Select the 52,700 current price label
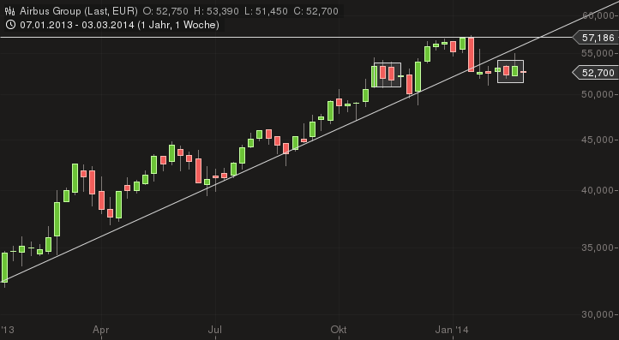Image resolution: width=619 pixels, height=340 pixels. pos(598,73)
